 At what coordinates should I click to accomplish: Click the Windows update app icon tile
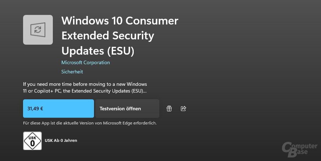coord(38,30)
